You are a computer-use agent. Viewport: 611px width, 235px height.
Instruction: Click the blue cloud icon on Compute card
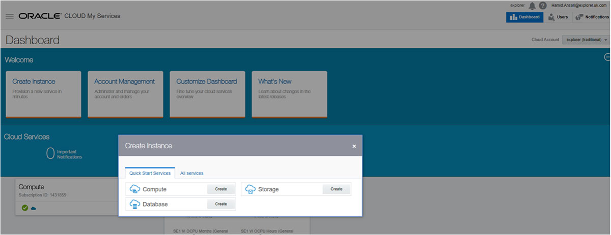(x=34, y=208)
